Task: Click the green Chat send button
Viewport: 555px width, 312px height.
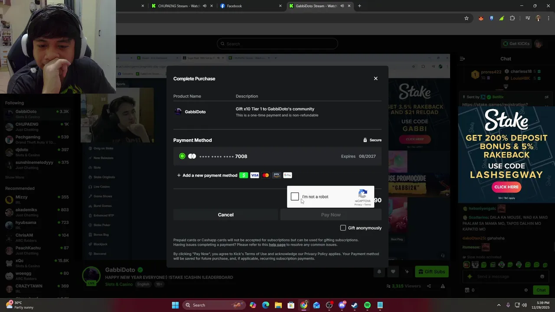Action: click(541, 290)
